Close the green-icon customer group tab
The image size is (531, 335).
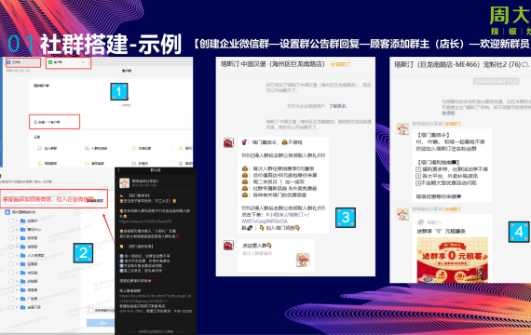tap(83, 62)
